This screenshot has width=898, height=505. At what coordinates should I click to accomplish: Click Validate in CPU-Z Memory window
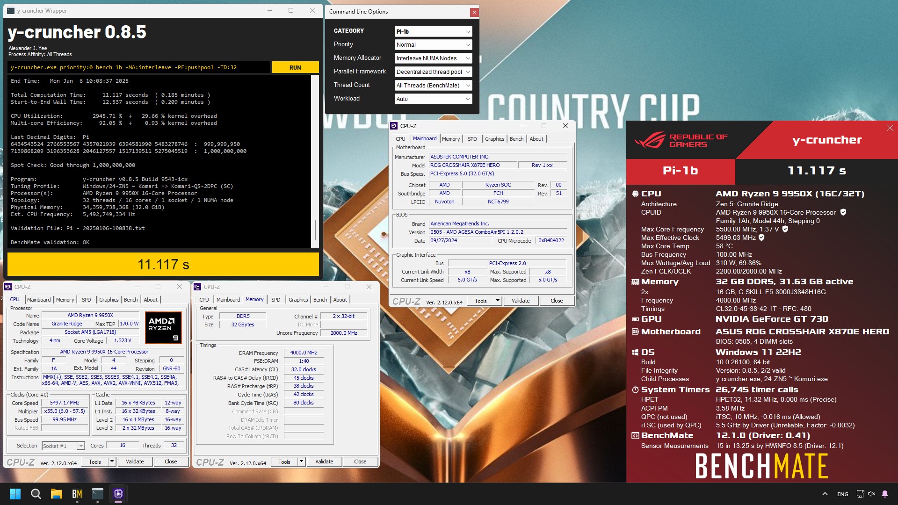[324, 462]
